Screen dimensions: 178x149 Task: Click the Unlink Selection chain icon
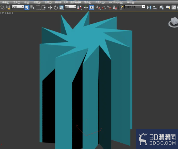[3, 8]
